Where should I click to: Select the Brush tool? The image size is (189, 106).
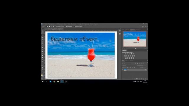point(42,45)
